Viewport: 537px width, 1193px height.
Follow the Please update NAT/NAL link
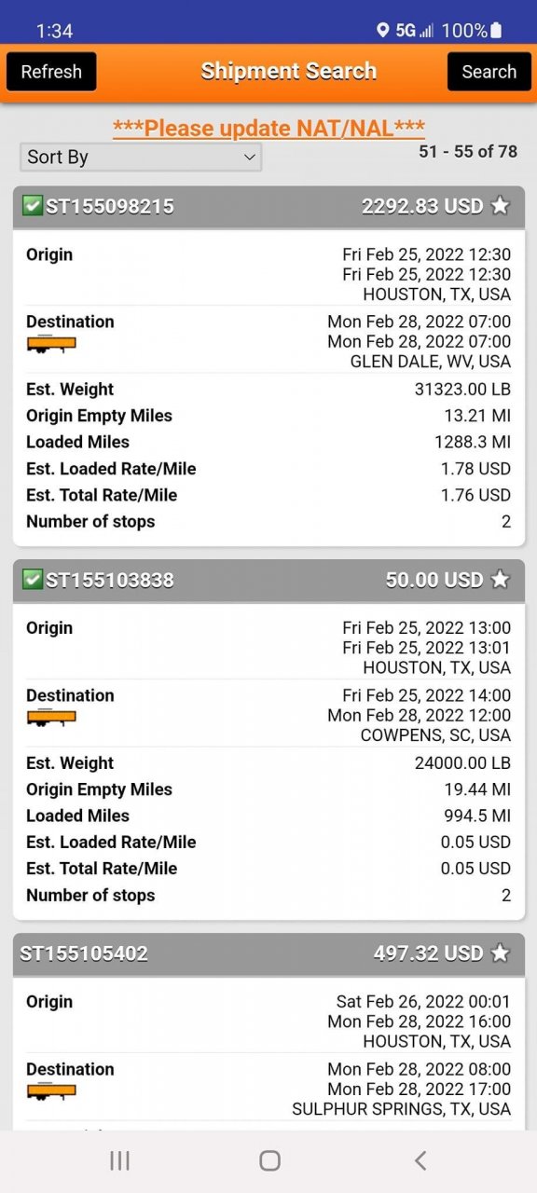click(268, 128)
